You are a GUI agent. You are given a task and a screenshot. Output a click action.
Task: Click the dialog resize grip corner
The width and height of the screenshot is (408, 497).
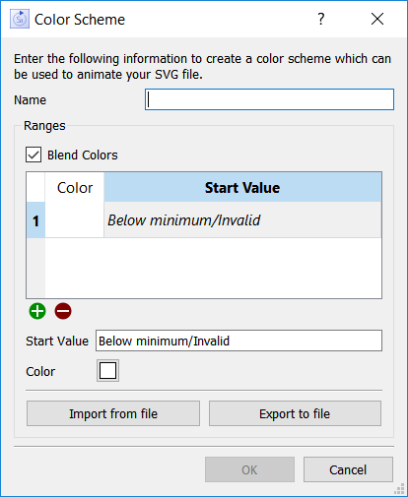click(x=399, y=489)
